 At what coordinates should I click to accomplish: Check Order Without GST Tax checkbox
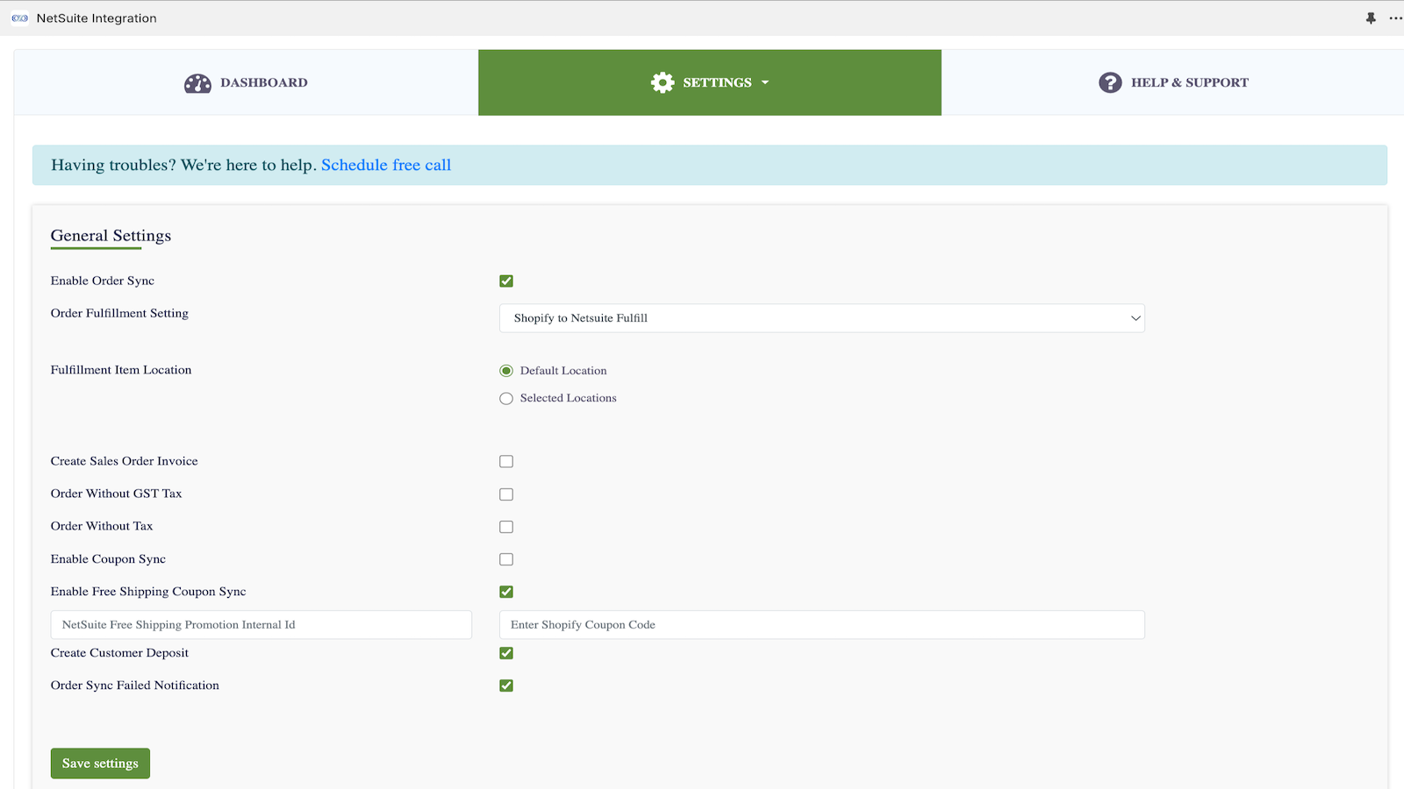tap(506, 494)
